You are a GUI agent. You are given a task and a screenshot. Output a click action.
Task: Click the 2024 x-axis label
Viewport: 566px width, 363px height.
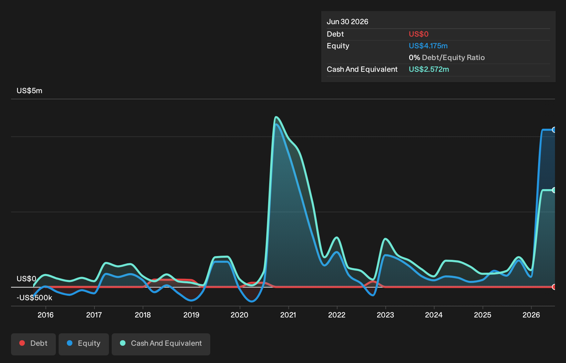click(434, 315)
